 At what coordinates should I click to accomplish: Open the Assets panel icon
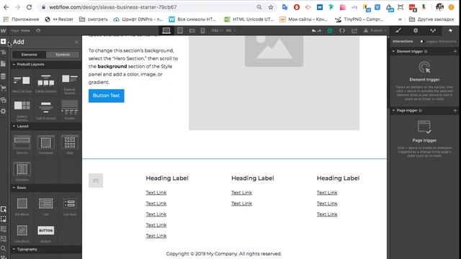tap(3, 100)
